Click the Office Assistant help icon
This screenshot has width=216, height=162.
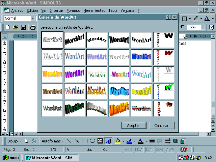pos(211,27)
